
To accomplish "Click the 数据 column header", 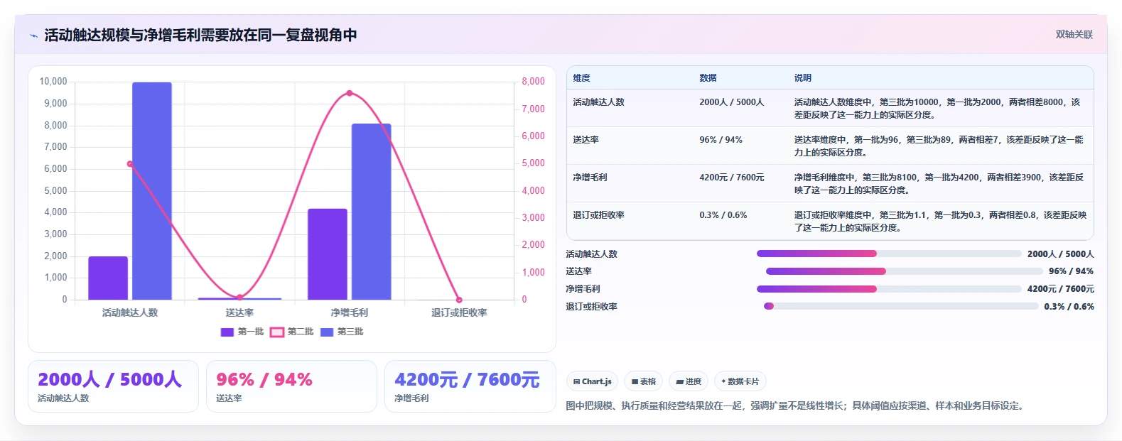I will click(x=708, y=78).
